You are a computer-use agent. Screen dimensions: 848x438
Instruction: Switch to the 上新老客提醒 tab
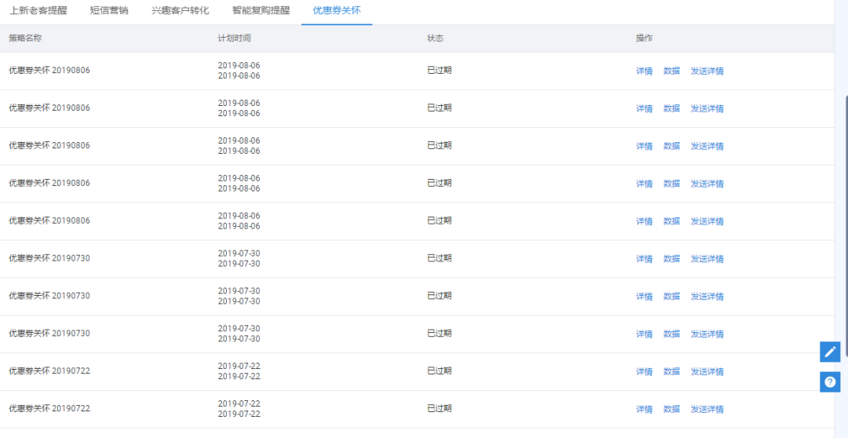pos(38,10)
